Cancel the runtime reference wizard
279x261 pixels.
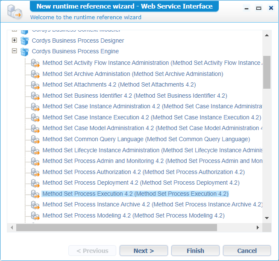pyautogui.click(x=247, y=251)
